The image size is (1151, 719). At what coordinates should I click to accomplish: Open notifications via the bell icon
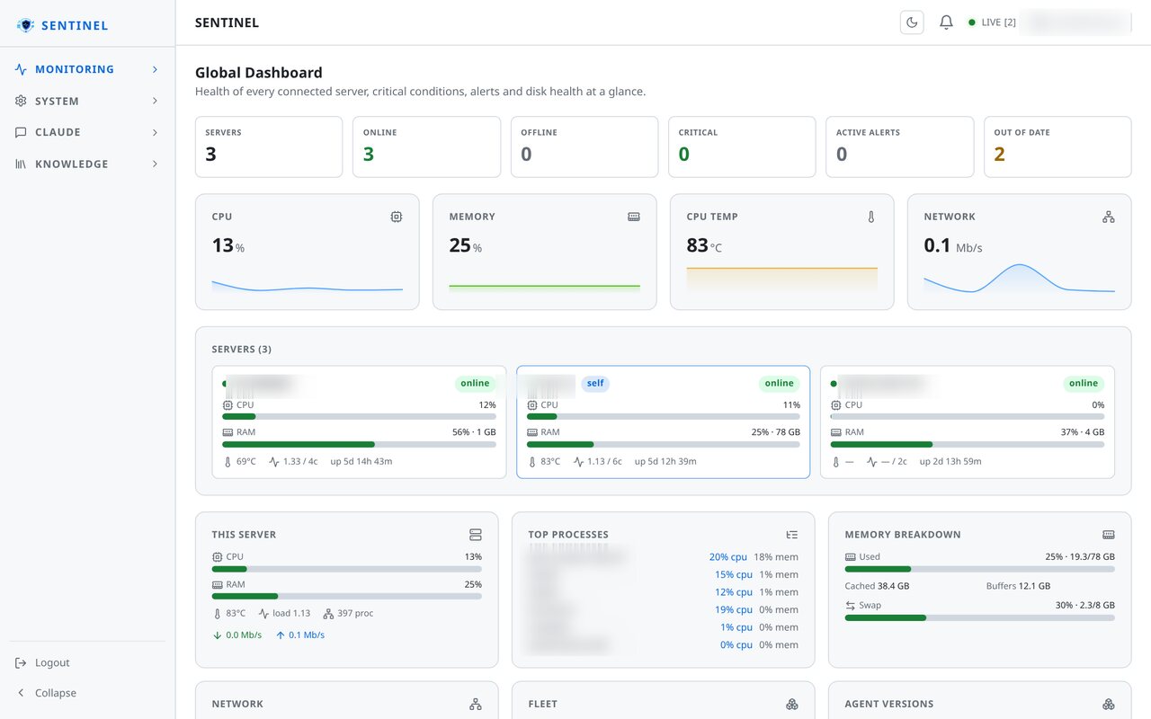[946, 22]
